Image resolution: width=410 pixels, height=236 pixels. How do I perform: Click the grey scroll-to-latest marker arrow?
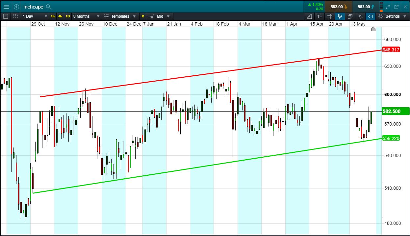click(x=373, y=29)
